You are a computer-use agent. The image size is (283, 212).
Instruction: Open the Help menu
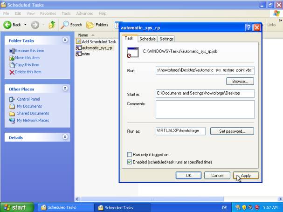(102, 14)
